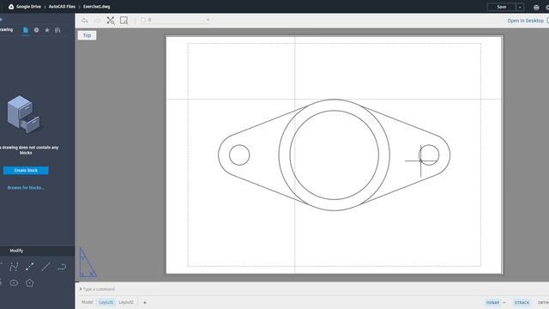Click the Exercise1.dwg file name
Image resolution: width=549 pixels, height=309 pixels.
pos(96,7)
